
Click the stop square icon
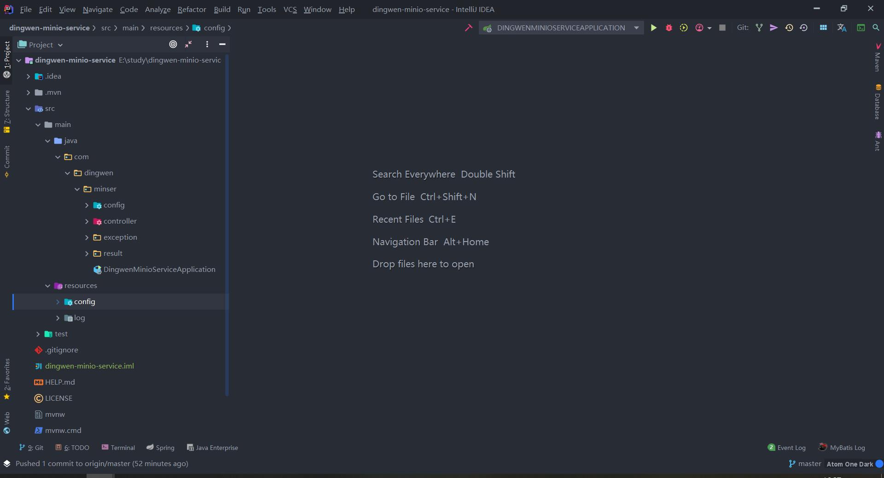(722, 28)
